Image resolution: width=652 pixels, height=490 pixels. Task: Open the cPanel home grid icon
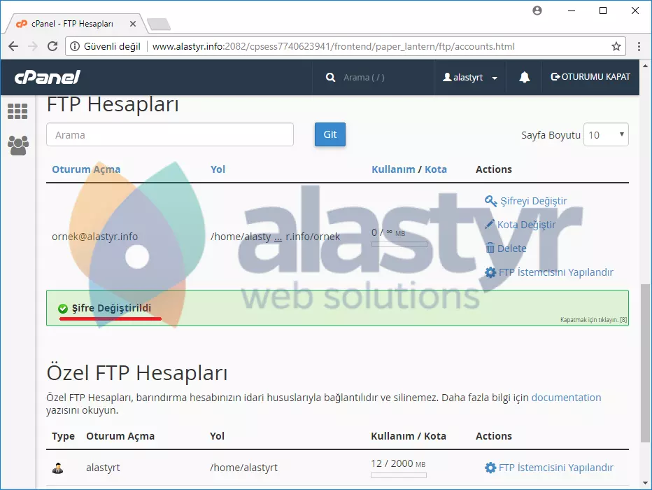click(17, 111)
